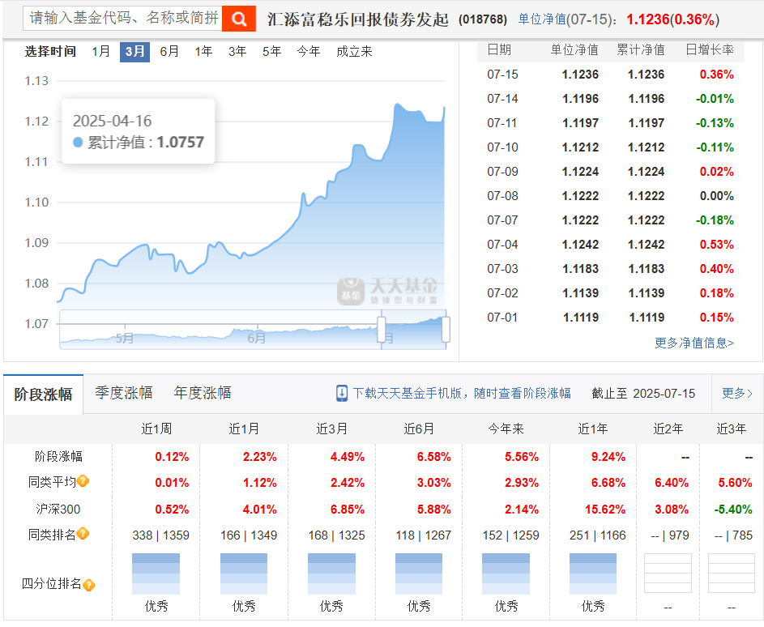Screen dimensions: 764x627
Task: Click the 07-04 daily growth 0.53%
Action: [716, 245]
